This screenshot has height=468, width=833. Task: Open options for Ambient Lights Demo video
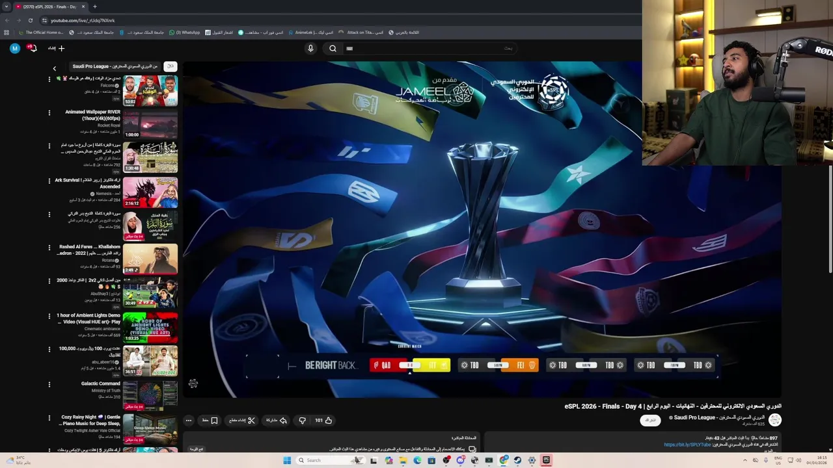(49, 316)
